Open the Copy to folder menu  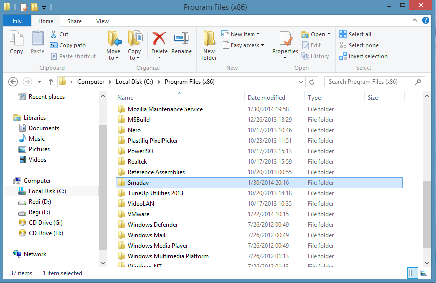[x=135, y=46]
